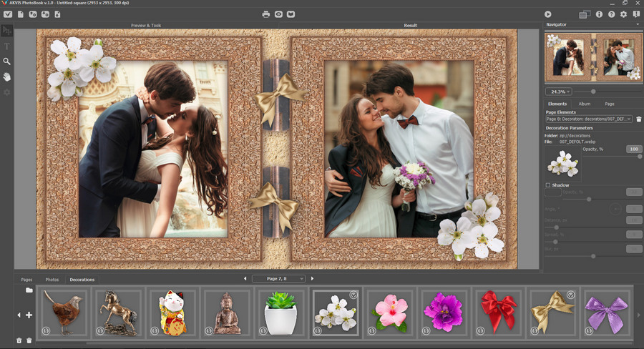Viewport: 644px width, 349px height.
Task: Select the horse statue decoration
Action: point(118,312)
